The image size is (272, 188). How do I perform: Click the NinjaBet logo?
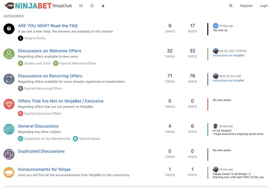click(x=28, y=6)
